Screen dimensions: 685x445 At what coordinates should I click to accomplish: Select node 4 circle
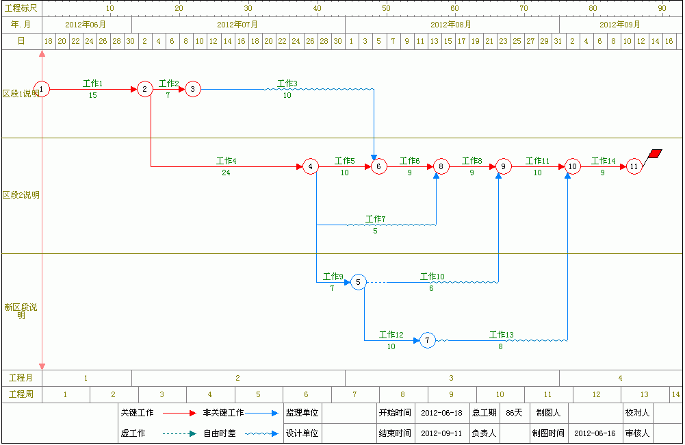coord(311,166)
